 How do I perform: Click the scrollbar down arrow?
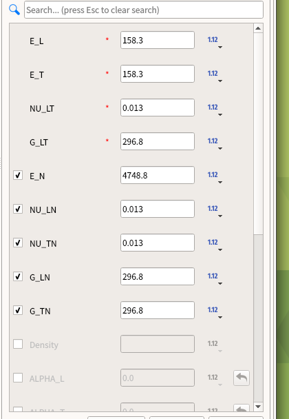pos(258,407)
